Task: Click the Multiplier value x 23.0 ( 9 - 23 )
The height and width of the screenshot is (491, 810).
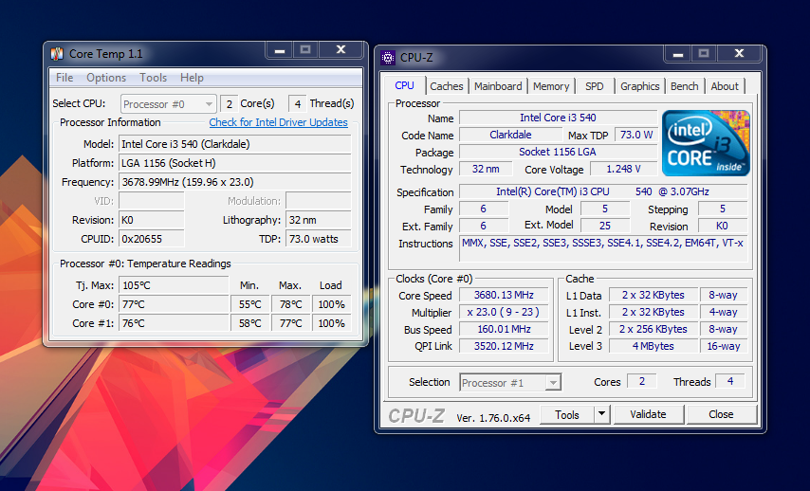Action: pos(504,312)
